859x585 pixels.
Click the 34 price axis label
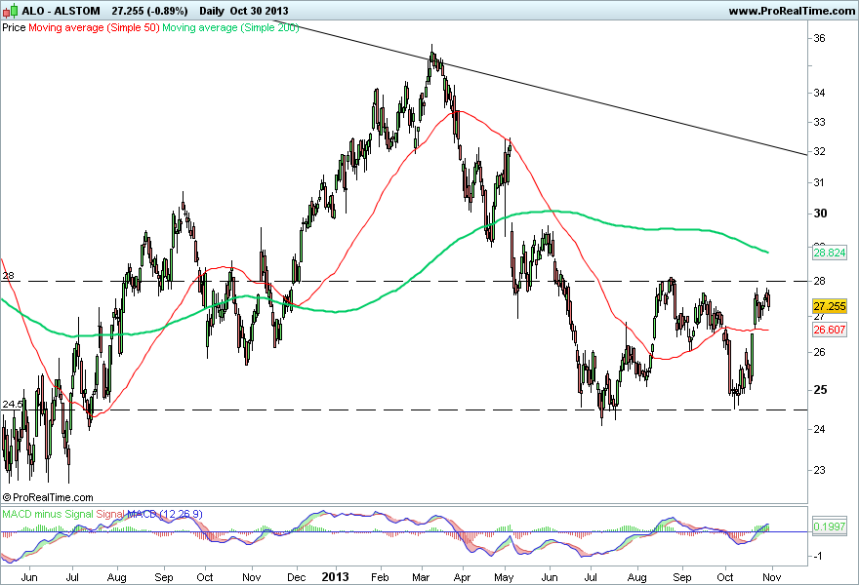coord(820,93)
